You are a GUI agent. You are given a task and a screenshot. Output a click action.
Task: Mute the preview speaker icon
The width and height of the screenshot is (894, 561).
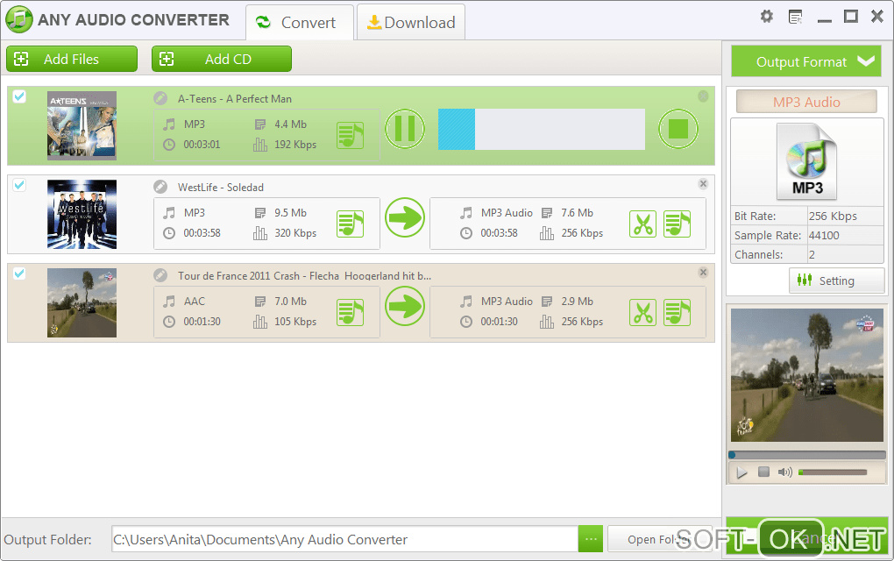click(785, 472)
